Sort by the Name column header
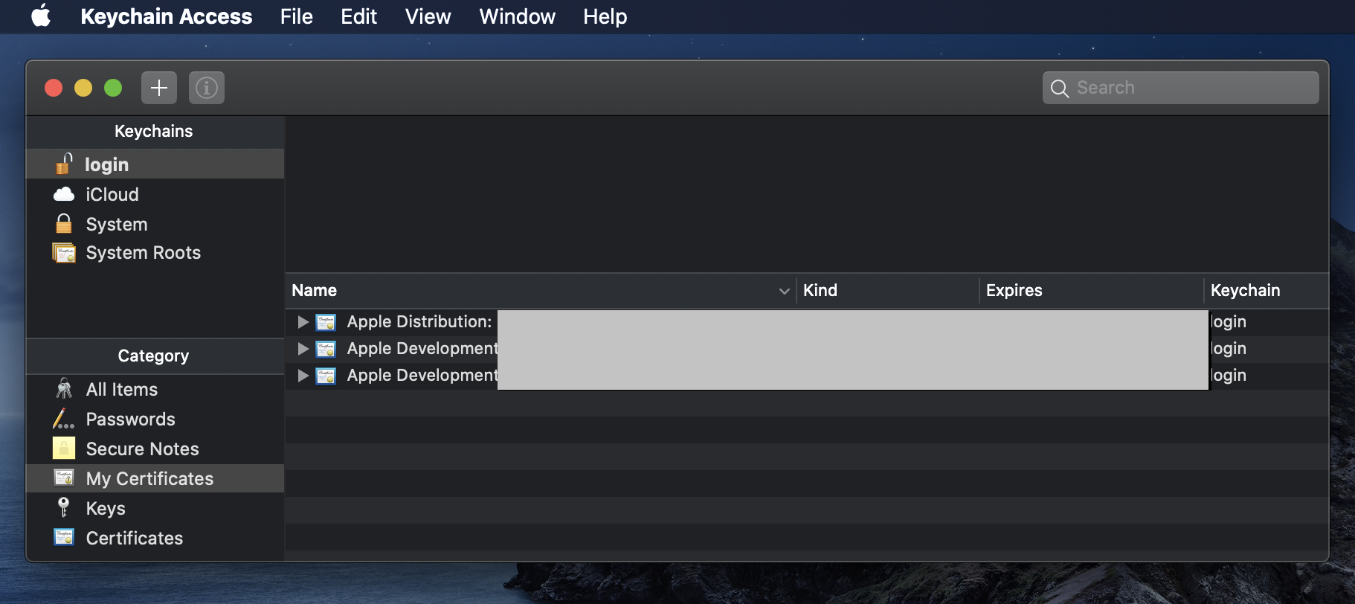The image size is (1355, 604). [541, 291]
